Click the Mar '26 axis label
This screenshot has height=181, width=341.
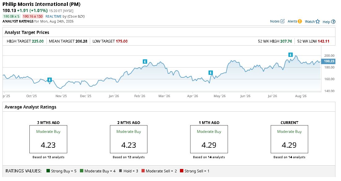click(x=164, y=96)
